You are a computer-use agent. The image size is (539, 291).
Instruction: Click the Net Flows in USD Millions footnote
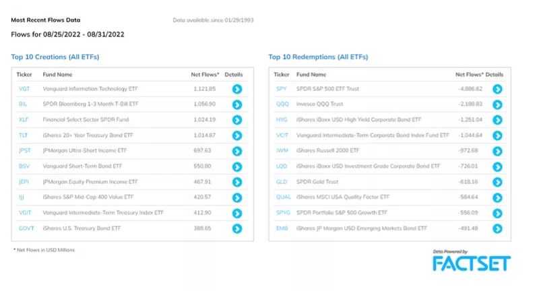point(44,250)
